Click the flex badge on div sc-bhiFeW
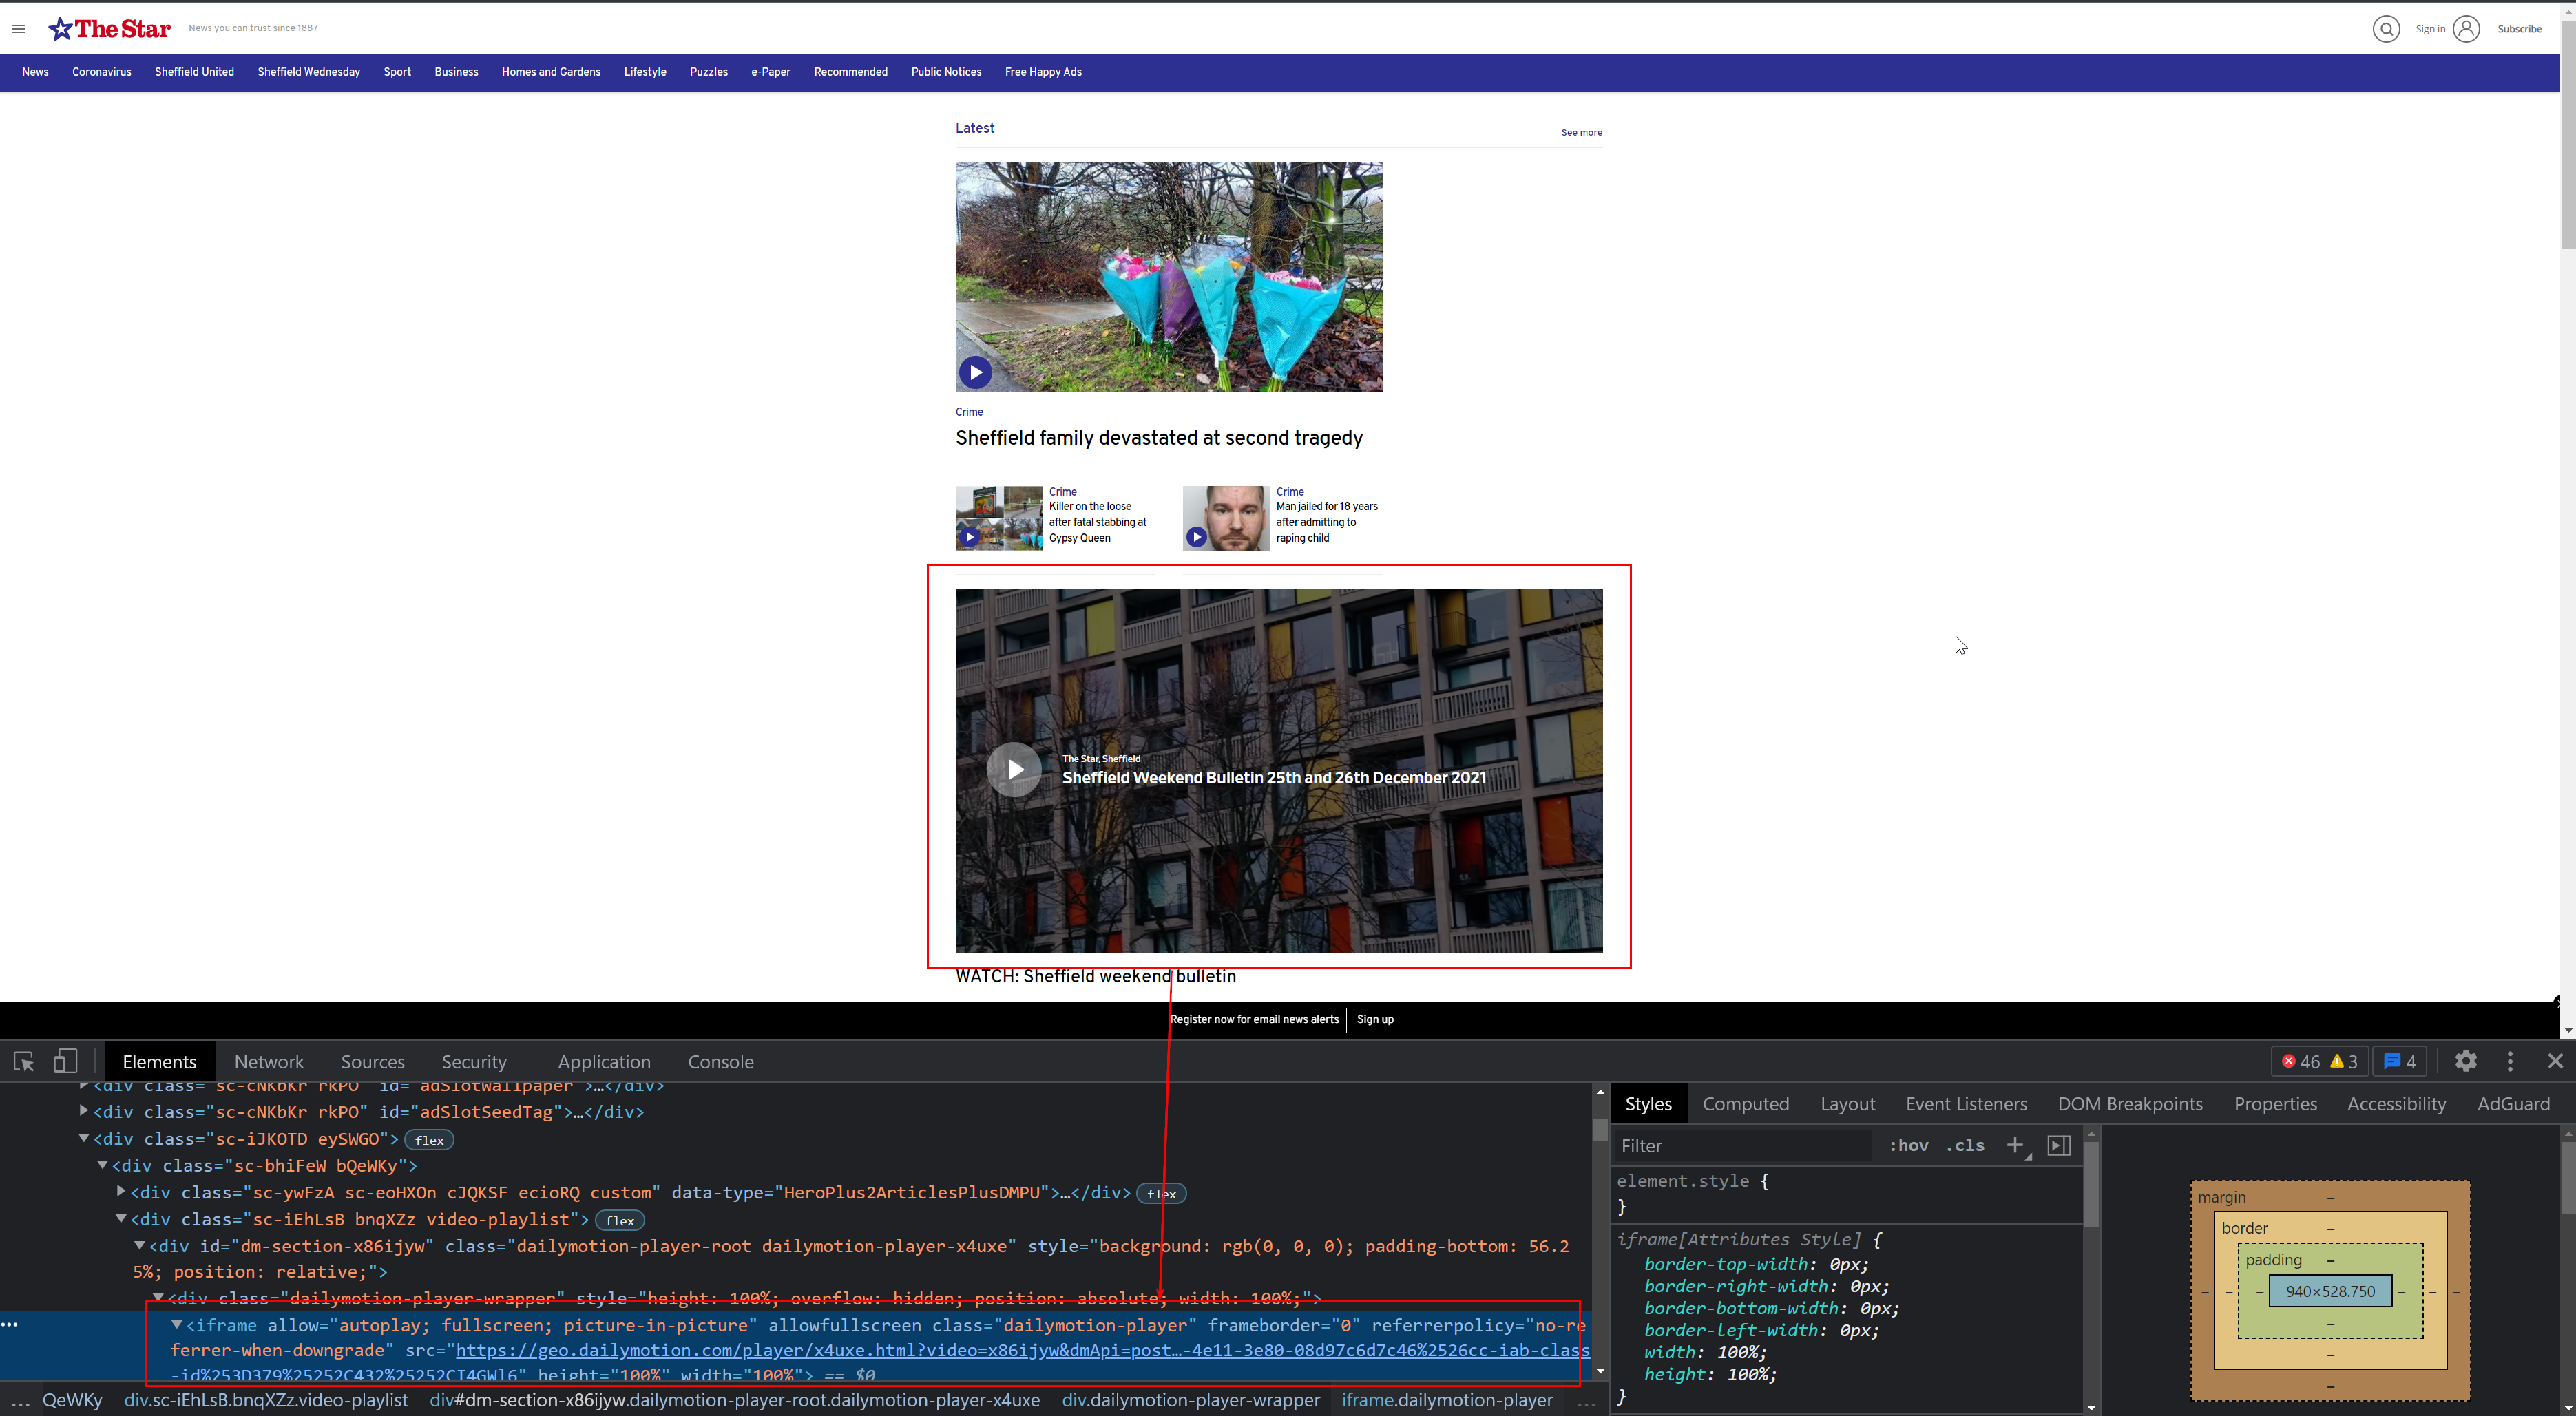The width and height of the screenshot is (2576, 1416). (x=429, y=1140)
